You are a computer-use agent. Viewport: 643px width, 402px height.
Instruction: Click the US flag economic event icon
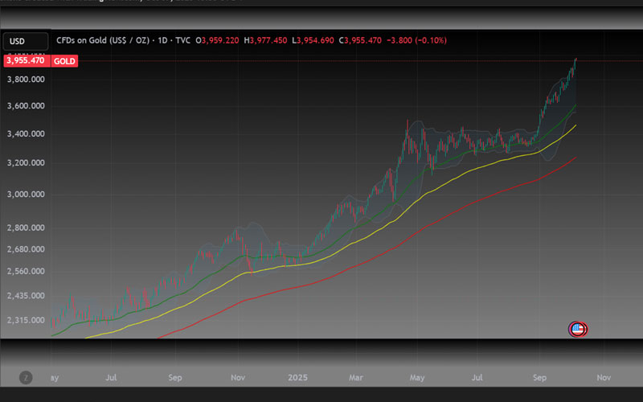pyautogui.click(x=578, y=329)
